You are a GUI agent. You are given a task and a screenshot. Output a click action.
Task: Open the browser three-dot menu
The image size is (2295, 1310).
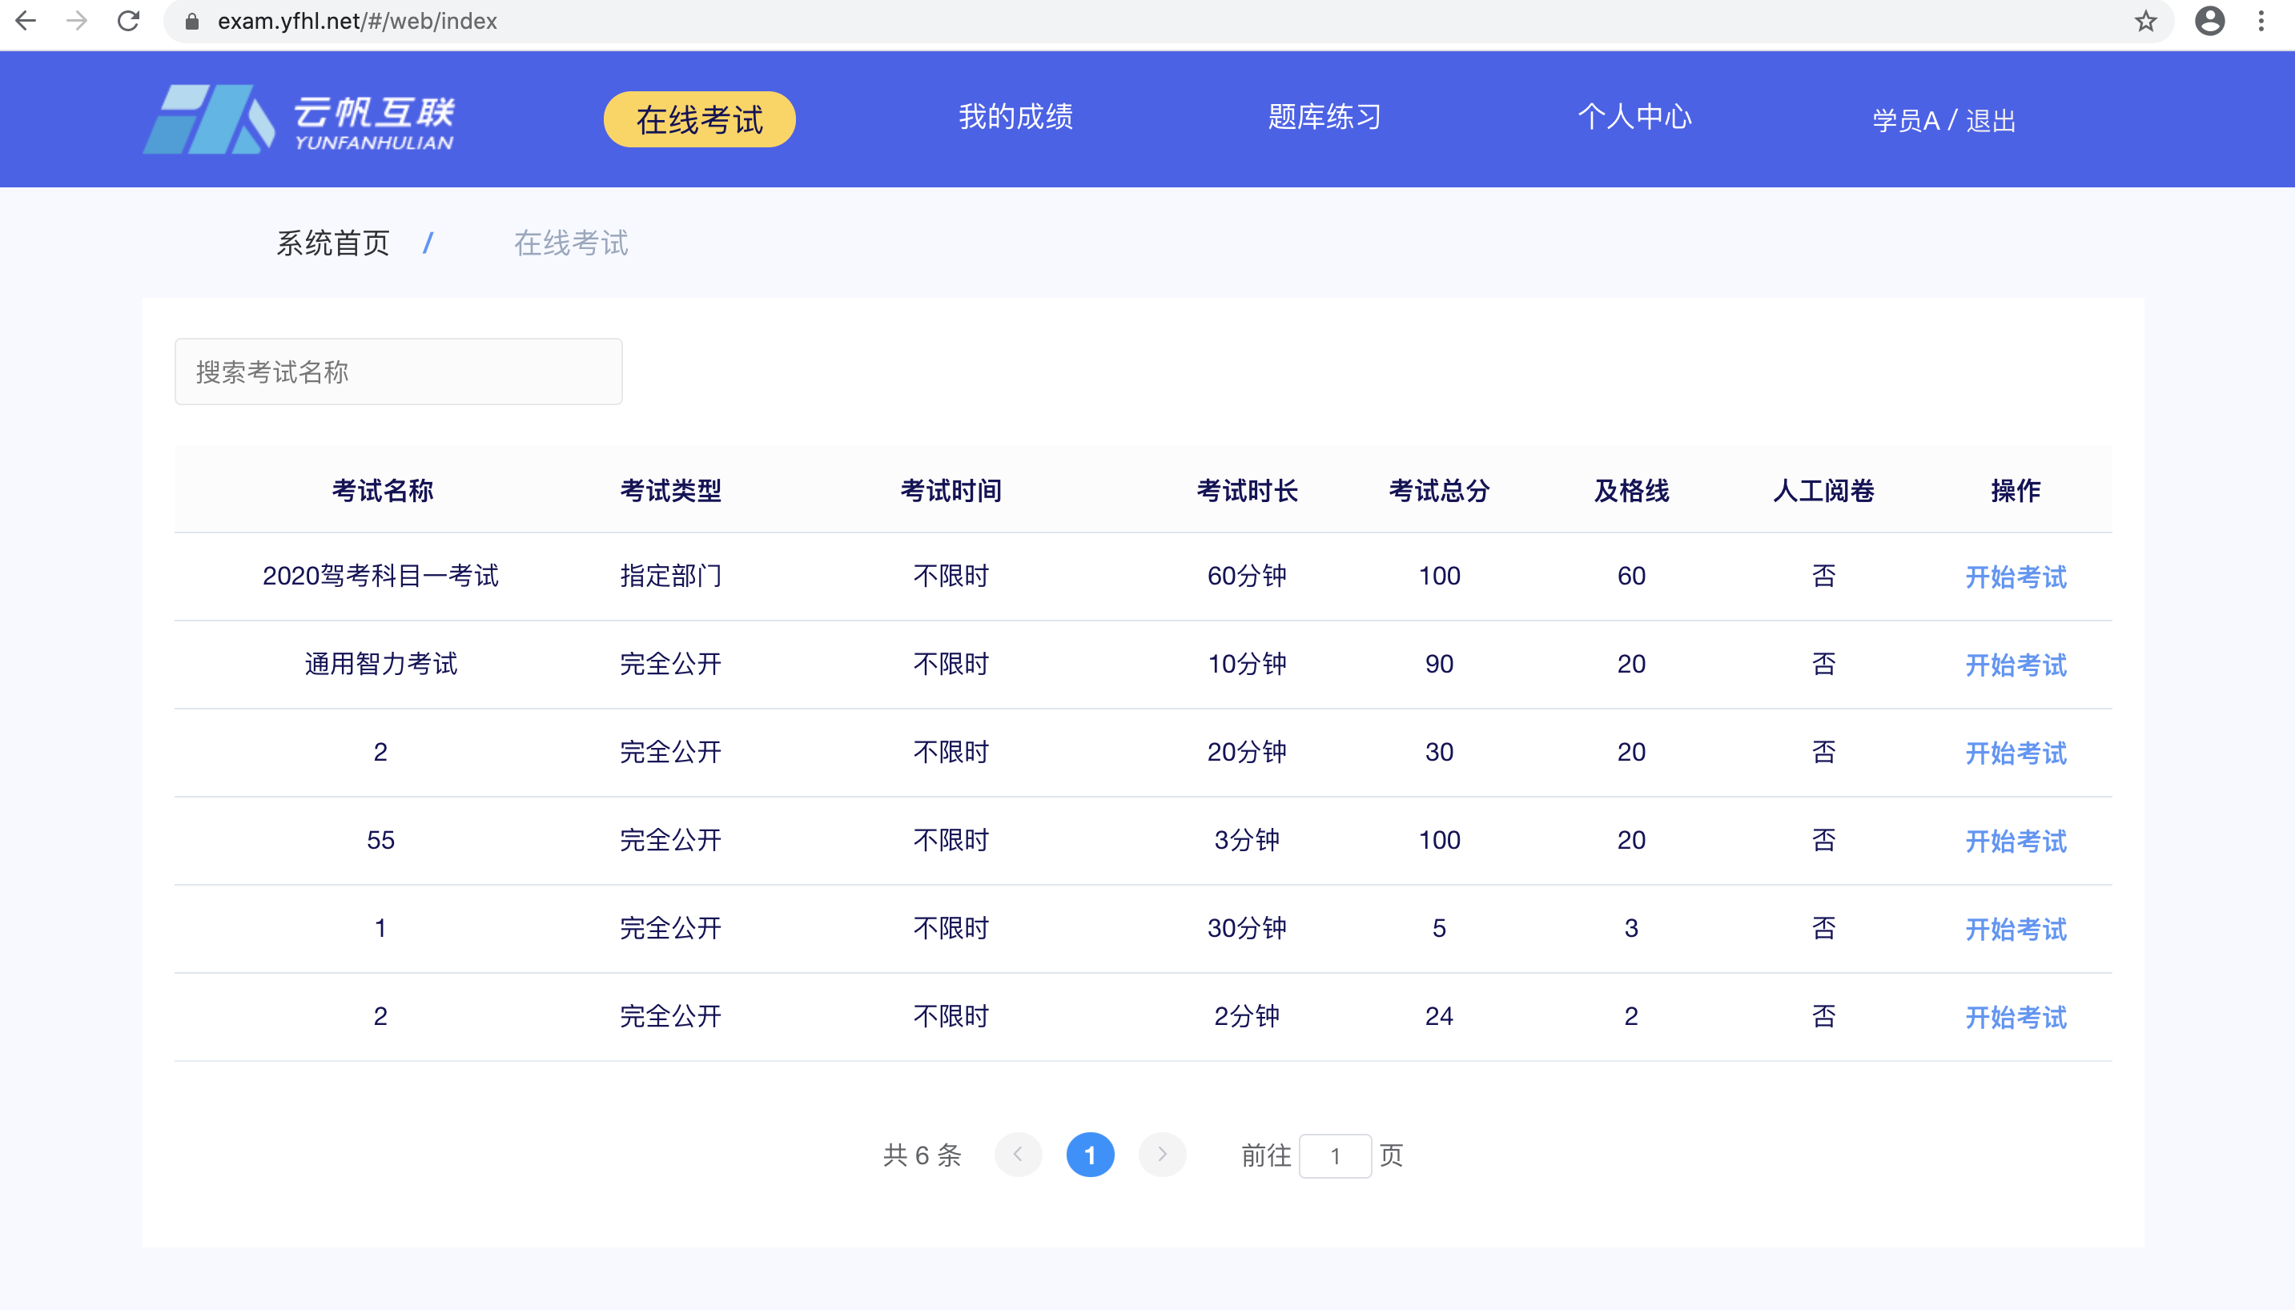pos(2261,20)
